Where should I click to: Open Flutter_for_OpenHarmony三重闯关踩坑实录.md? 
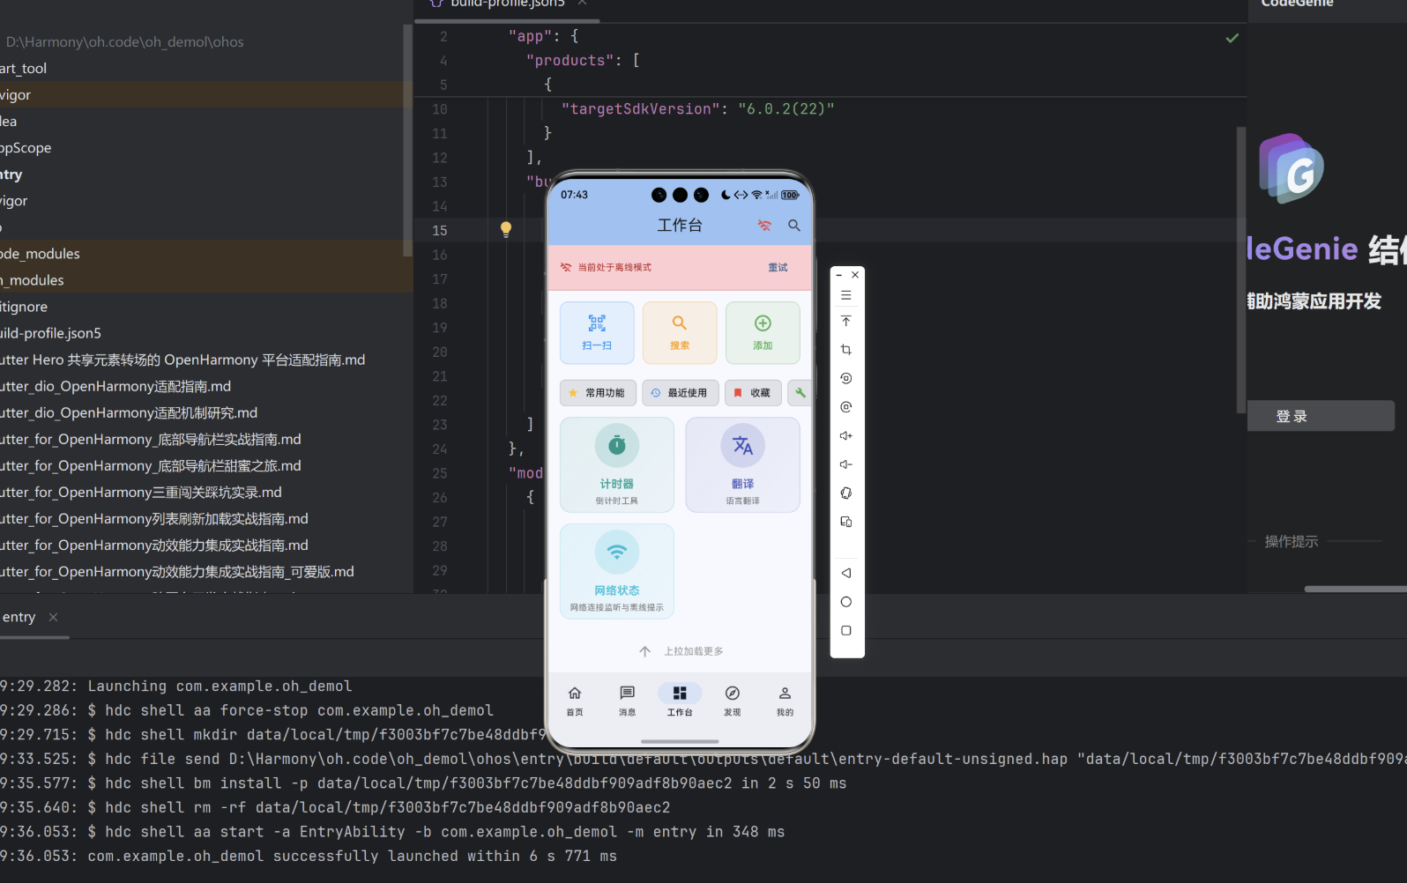click(x=141, y=493)
